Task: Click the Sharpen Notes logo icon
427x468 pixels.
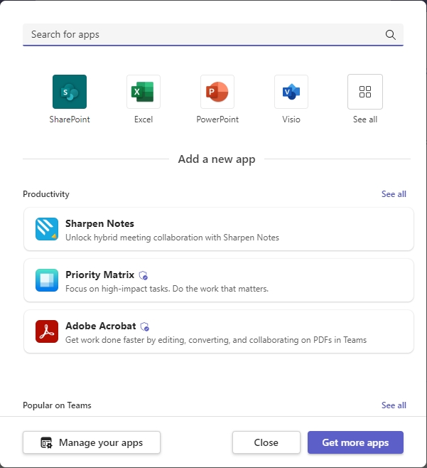Action: click(47, 230)
